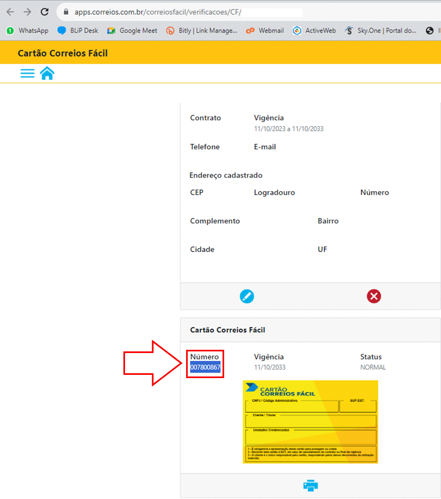Click the NORMAL status value
441x499 pixels.
tap(373, 367)
